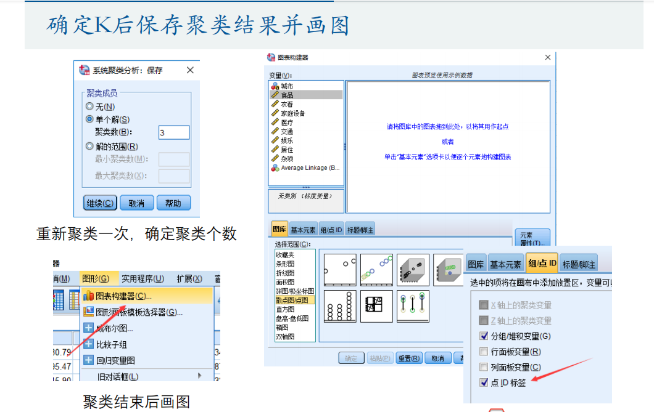Toggle Z轴上的聚类变量 checkbox
654x412 pixels.
[x=484, y=320]
